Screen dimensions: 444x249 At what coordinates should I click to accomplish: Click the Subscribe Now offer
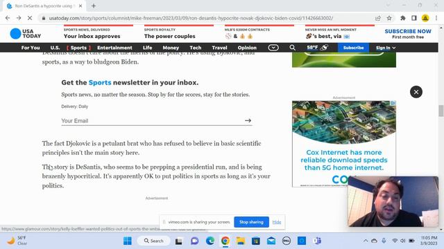pyautogui.click(x=408, y=34)
